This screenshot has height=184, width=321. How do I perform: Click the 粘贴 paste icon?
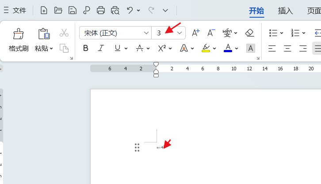click(44, 34)
